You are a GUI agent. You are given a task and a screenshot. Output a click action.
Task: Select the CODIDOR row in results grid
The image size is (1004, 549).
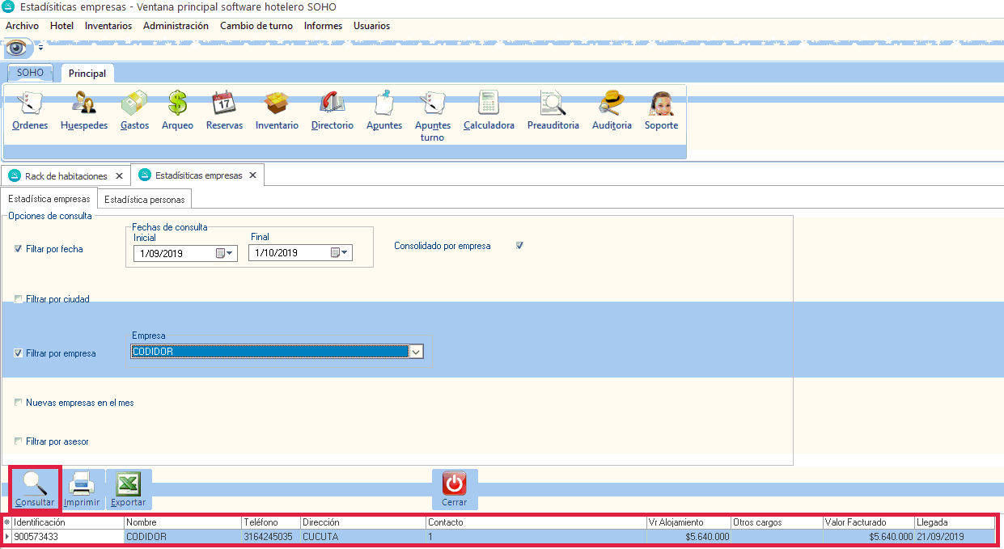[182, 536]
